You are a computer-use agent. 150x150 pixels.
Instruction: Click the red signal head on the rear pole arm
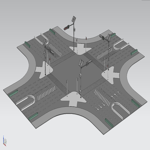[66, 27]
